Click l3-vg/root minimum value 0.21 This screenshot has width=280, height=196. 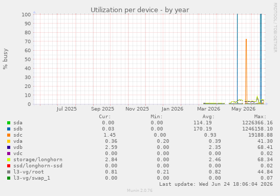pos(163,172)
